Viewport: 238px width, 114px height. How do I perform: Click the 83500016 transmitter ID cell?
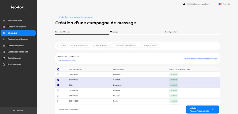[73, 90]
